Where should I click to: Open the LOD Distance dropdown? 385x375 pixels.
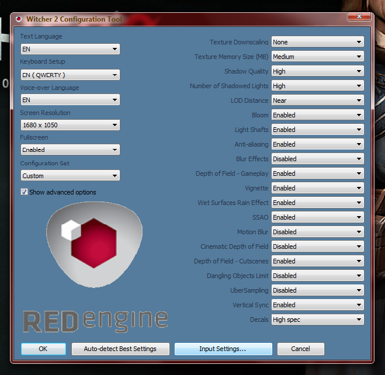[318, 100]
